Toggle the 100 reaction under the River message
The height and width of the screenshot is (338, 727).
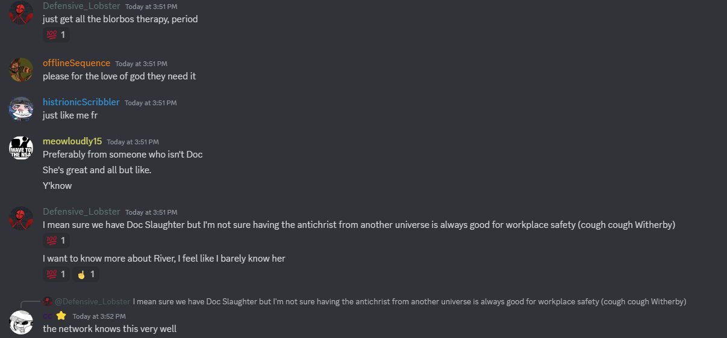56,274
